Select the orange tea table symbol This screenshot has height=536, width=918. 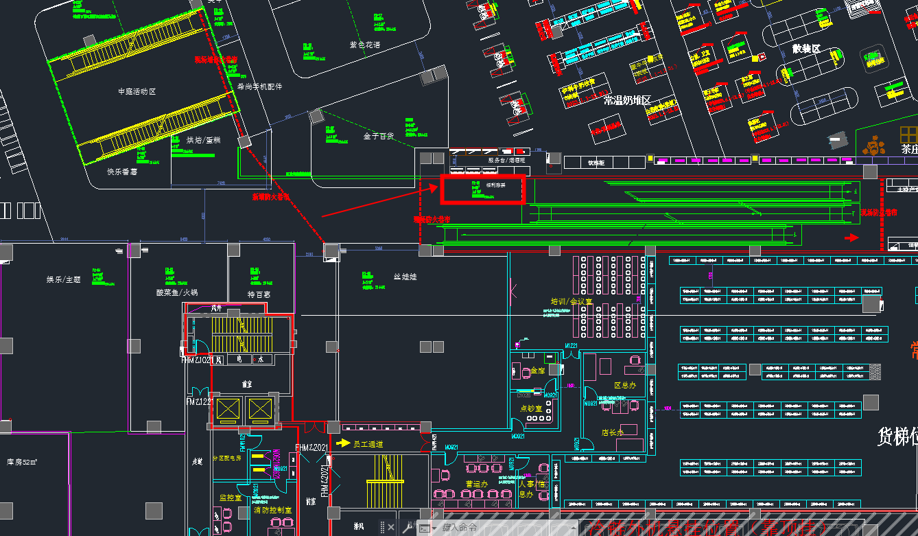[874, 146]
